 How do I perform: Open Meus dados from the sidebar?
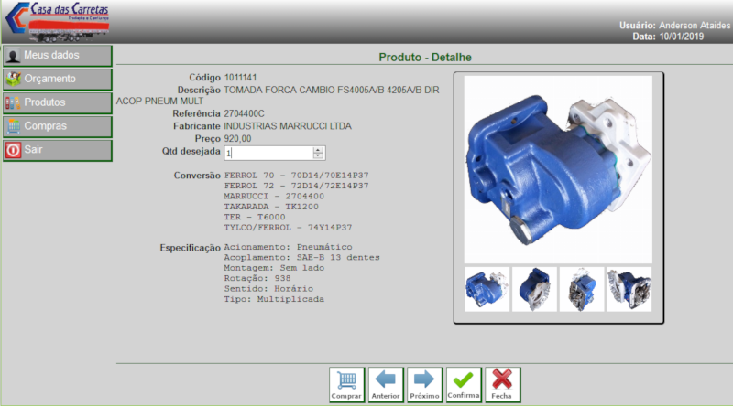[58, 56]
